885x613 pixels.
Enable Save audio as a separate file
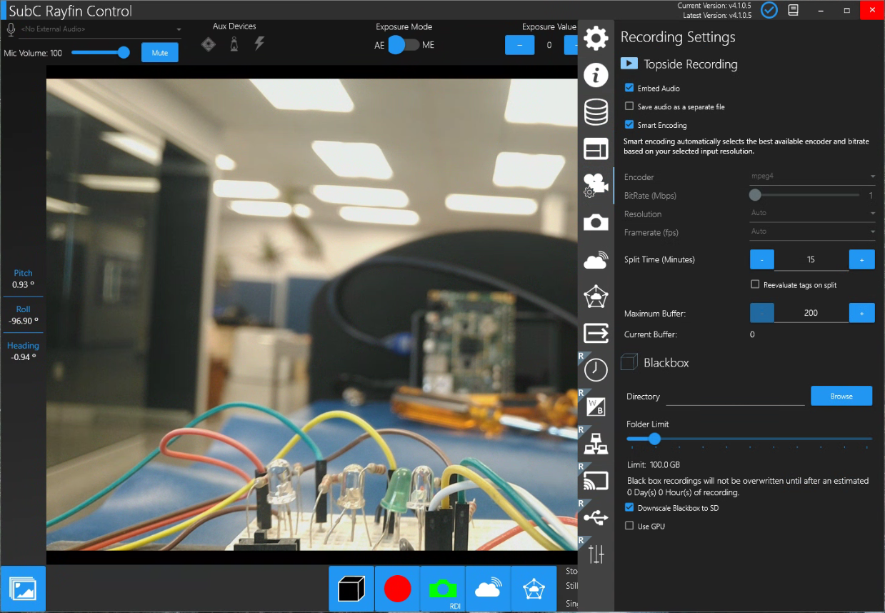[x=629, y=106]
